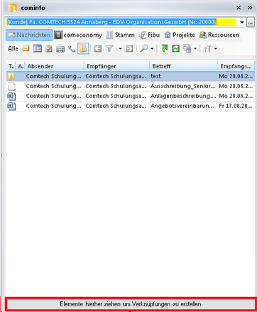Sort by the A. column header

point(21,66)
